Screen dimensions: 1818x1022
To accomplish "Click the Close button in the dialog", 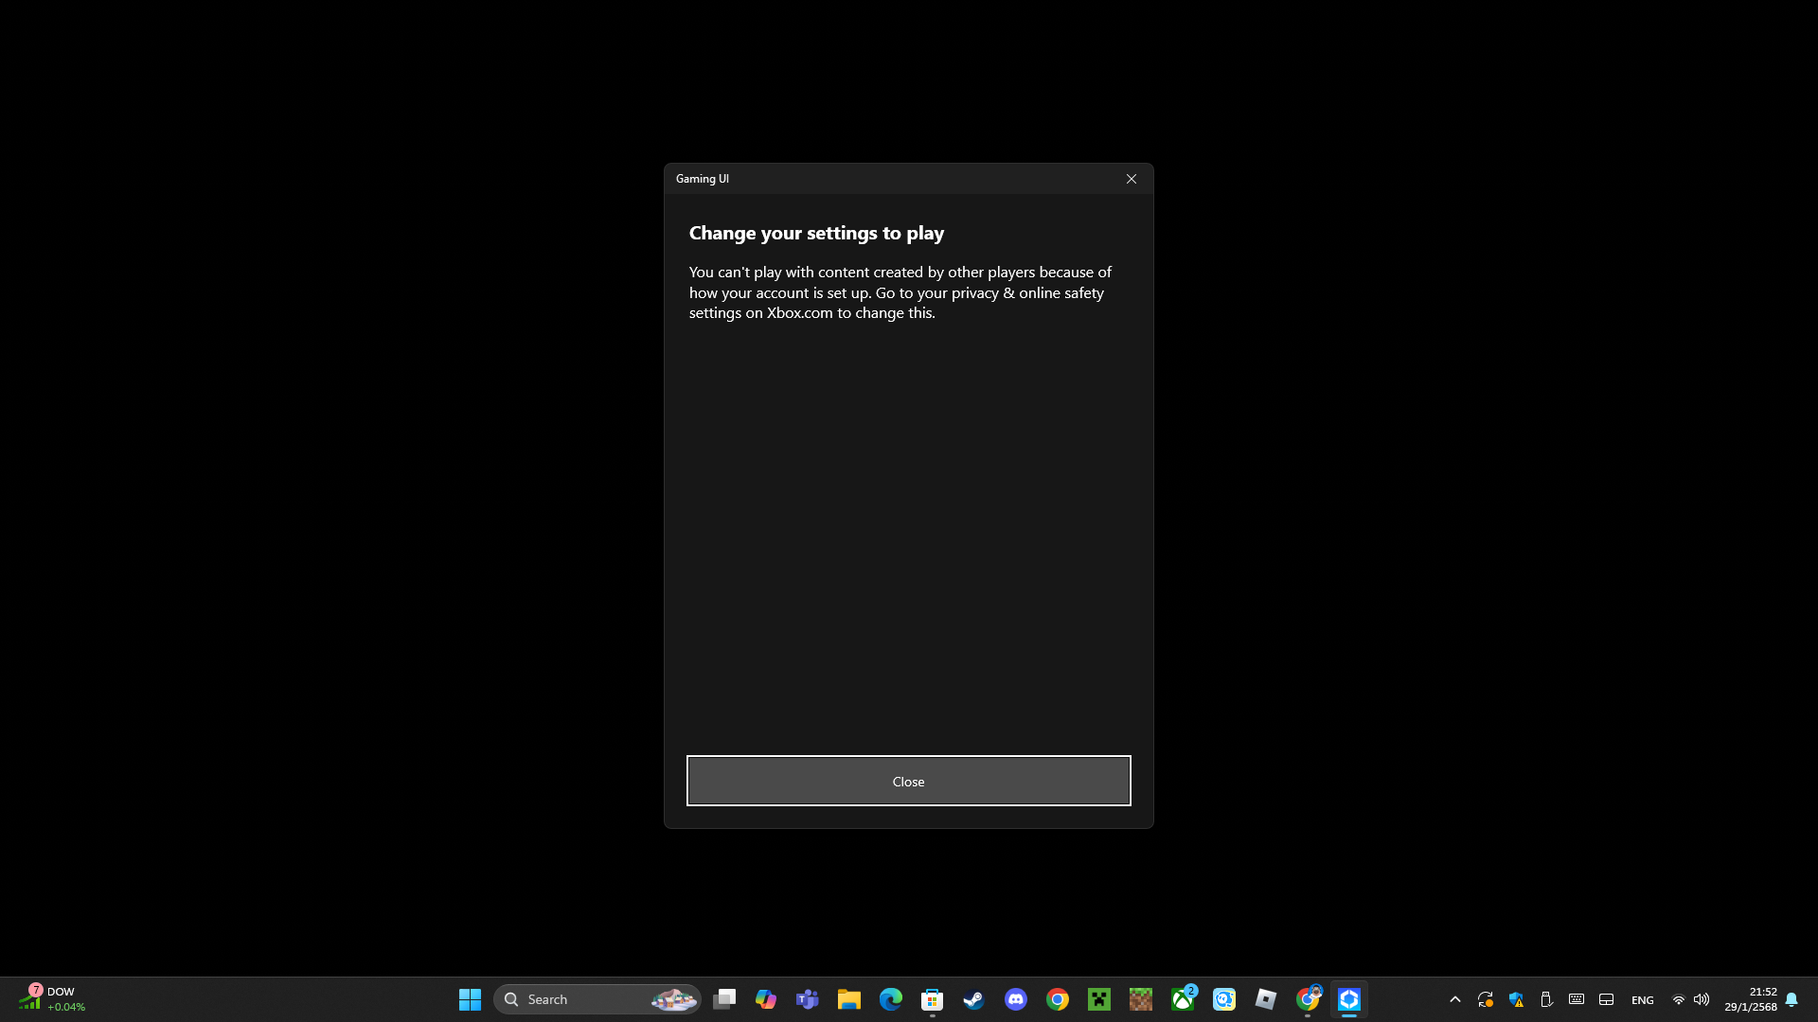I will (908, 781).
